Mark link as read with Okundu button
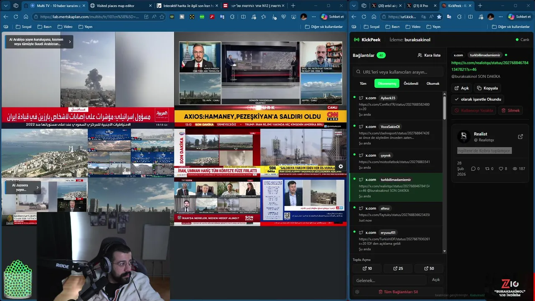The height and width of the screenshot is (301, 535). coord(477,99)
